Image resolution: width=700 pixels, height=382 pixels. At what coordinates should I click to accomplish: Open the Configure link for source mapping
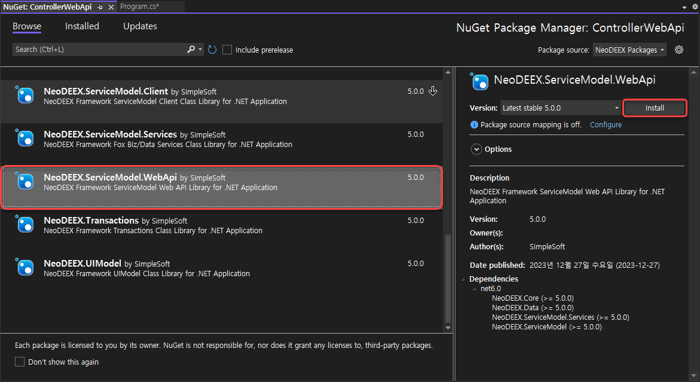pos(606,125)
